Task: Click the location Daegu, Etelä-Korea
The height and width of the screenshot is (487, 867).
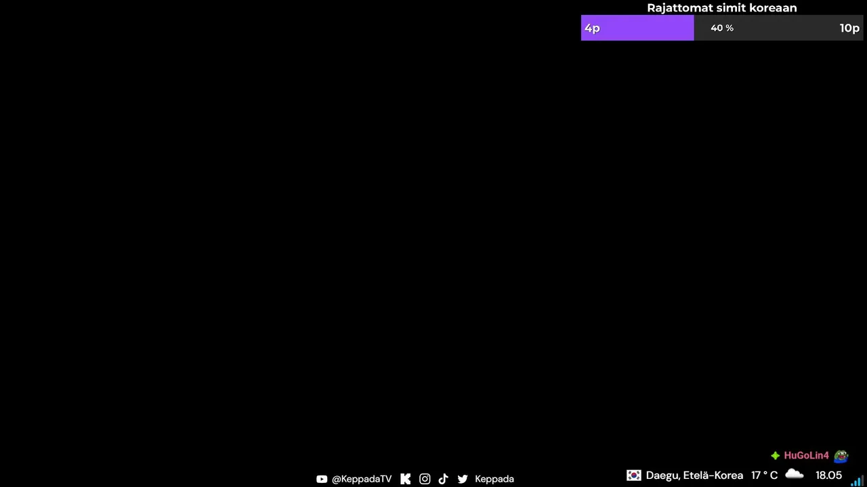Action: click(694, 476)
